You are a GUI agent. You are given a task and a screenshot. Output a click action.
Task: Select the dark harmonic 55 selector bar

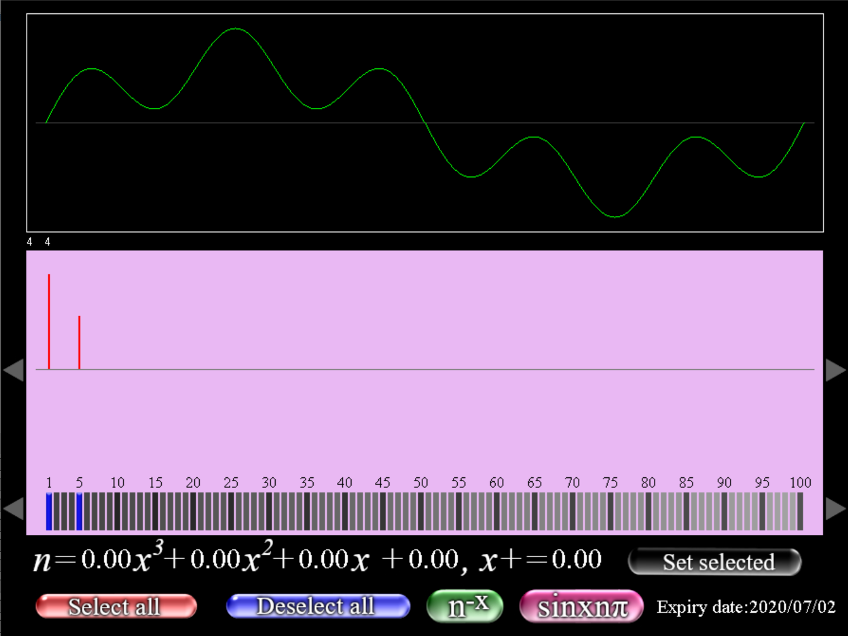pos(458,511)
